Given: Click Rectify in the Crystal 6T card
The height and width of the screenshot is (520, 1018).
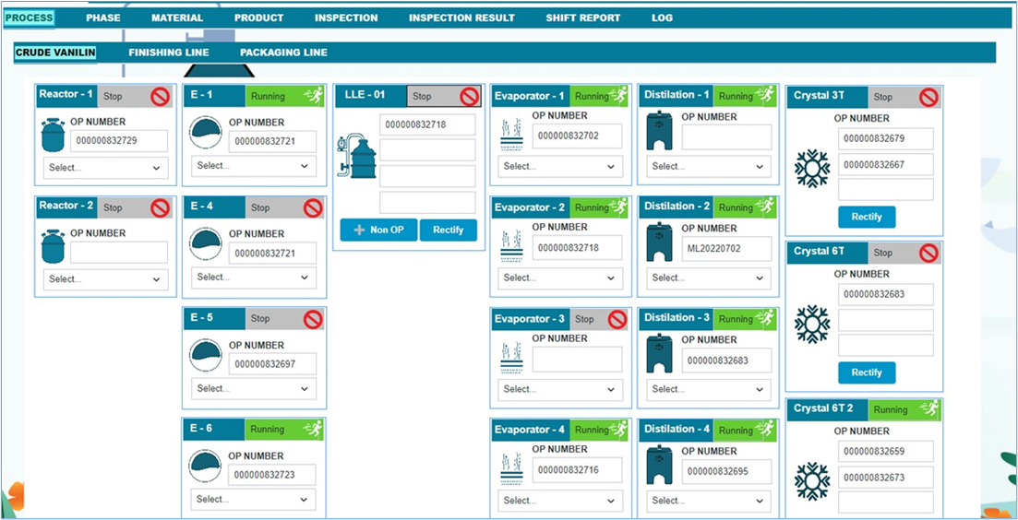Looking at the screenshot, I should click(867, 372).
